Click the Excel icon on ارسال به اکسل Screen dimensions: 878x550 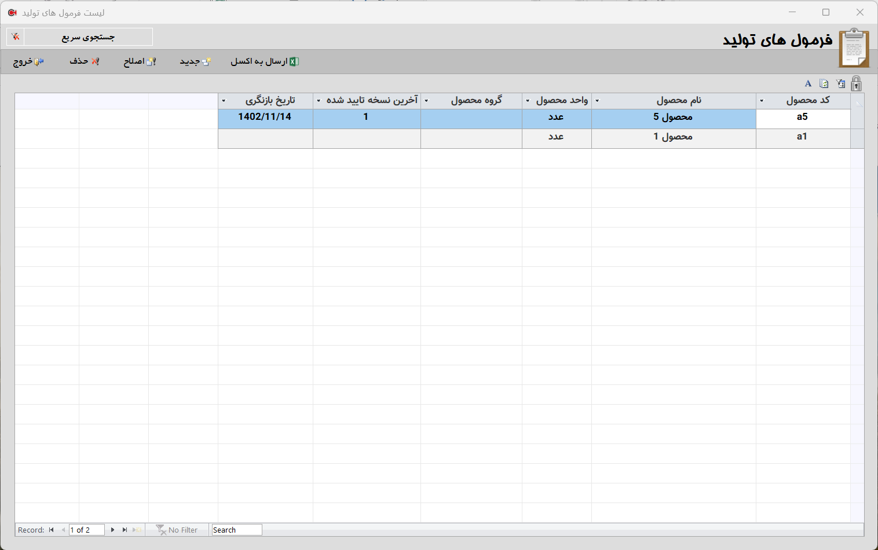[294, 61]
